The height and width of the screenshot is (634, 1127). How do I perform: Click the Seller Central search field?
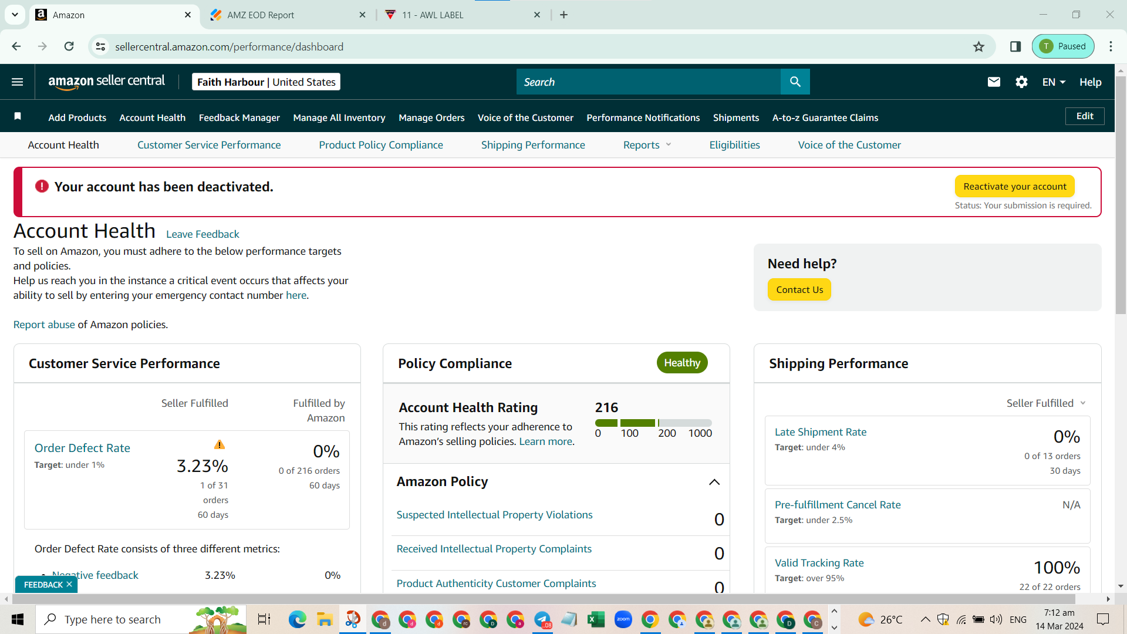[649, 82]
